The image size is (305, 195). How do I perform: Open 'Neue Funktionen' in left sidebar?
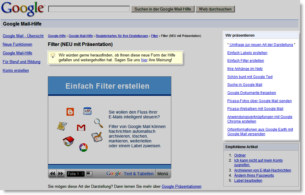point(17,44)
